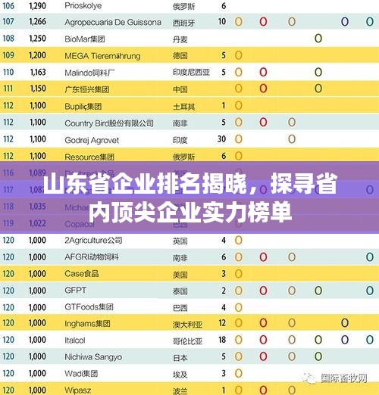Select the Resource集团 cell

click(x=89, y=157)
